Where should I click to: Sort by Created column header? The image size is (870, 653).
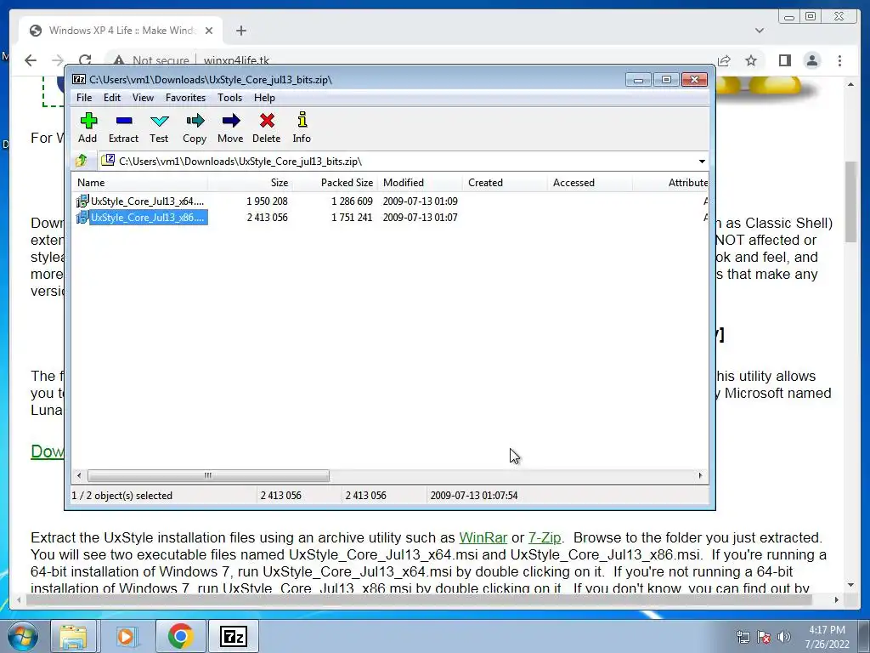tap(505, 183)
